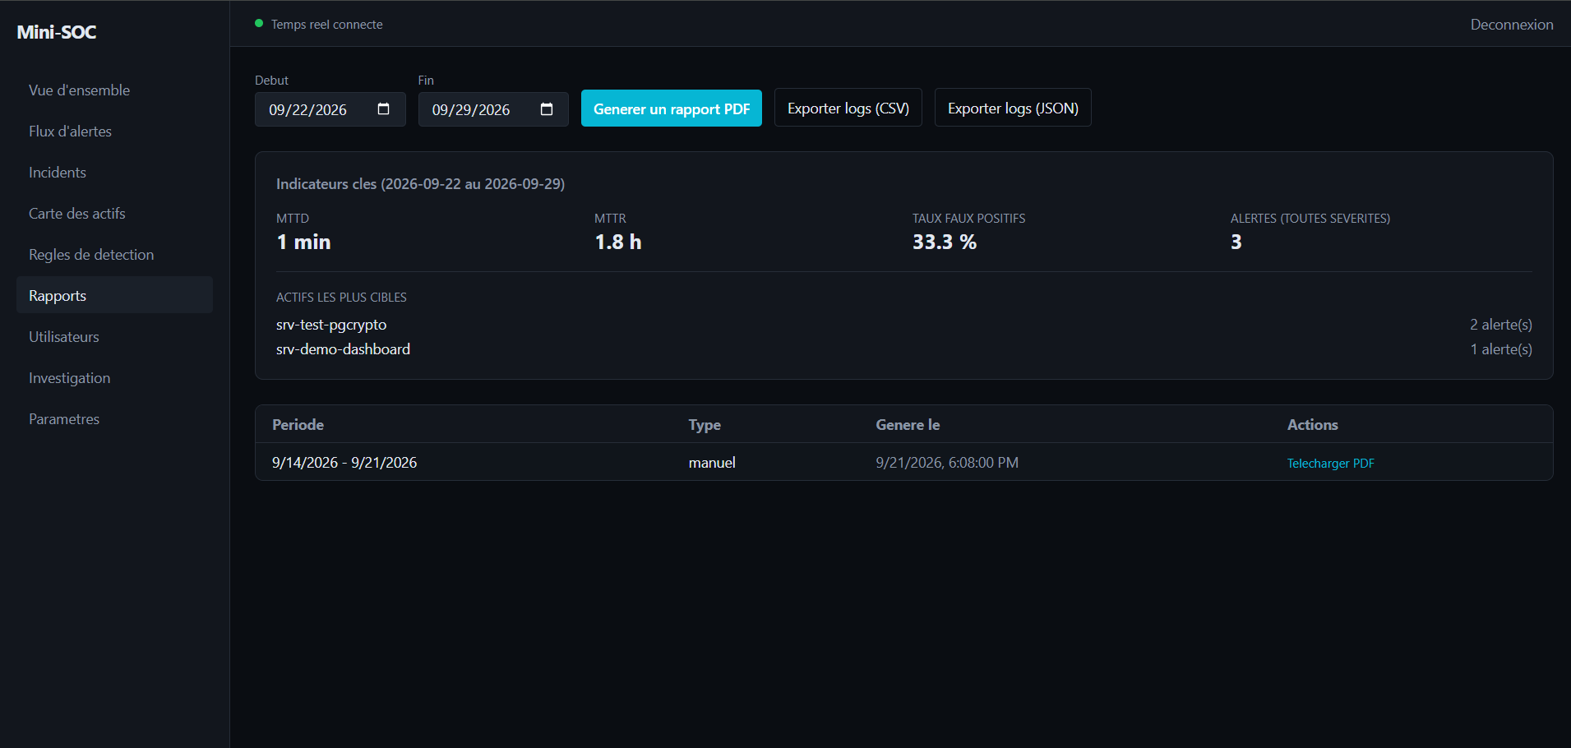
Task: Click the Periode column header
Action: pyautogui.click(x=298, y=425)
